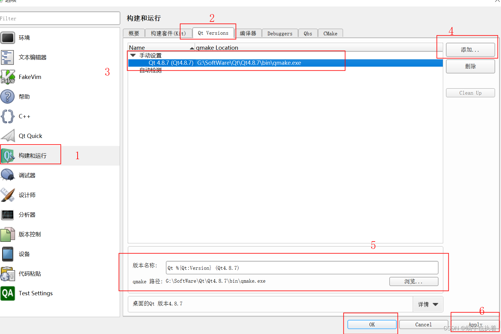This screenshot has width=501, height=334.
Task: Click the 浏览... browse button
Action: tap(414, 281)
